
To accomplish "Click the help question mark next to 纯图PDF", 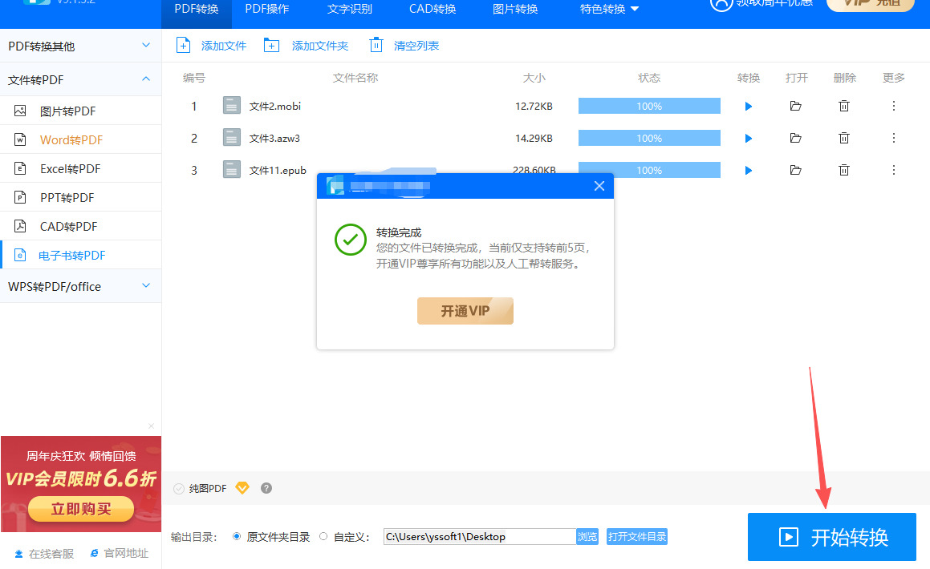I will [x=266, y=488].
